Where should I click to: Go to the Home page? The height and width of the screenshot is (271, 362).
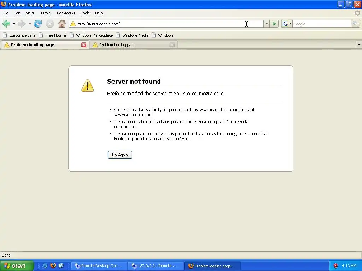point(62,24)
